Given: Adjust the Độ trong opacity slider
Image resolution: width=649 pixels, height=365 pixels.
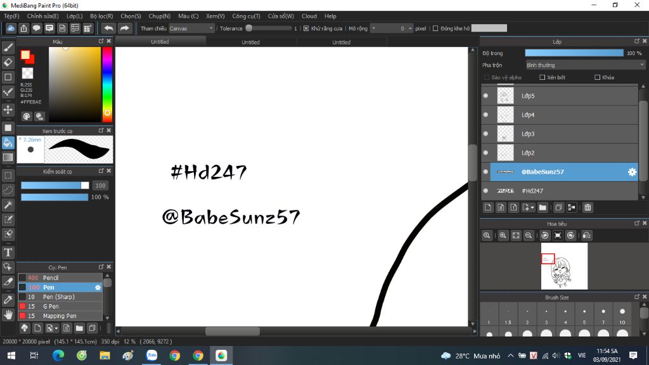Looking at the screenshot, I should click(574, 53).
